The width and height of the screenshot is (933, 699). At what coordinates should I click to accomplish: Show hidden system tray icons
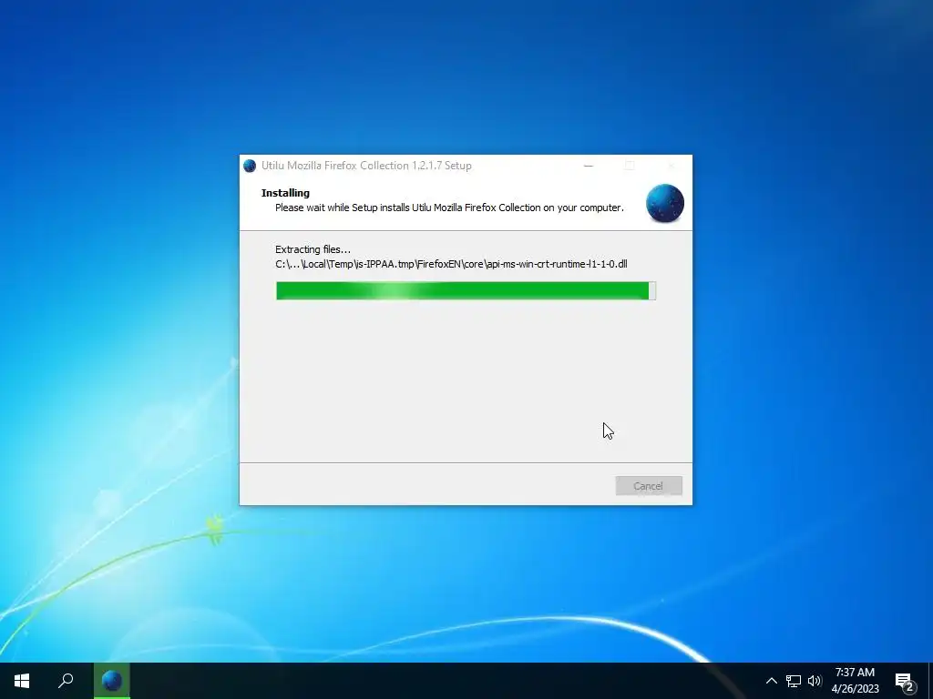click(771, 681)
